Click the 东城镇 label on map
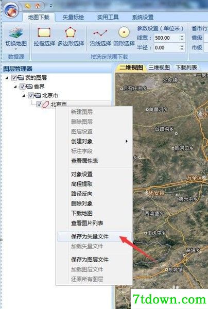Viewport: 208px width, 309px height. coord(175,269)
